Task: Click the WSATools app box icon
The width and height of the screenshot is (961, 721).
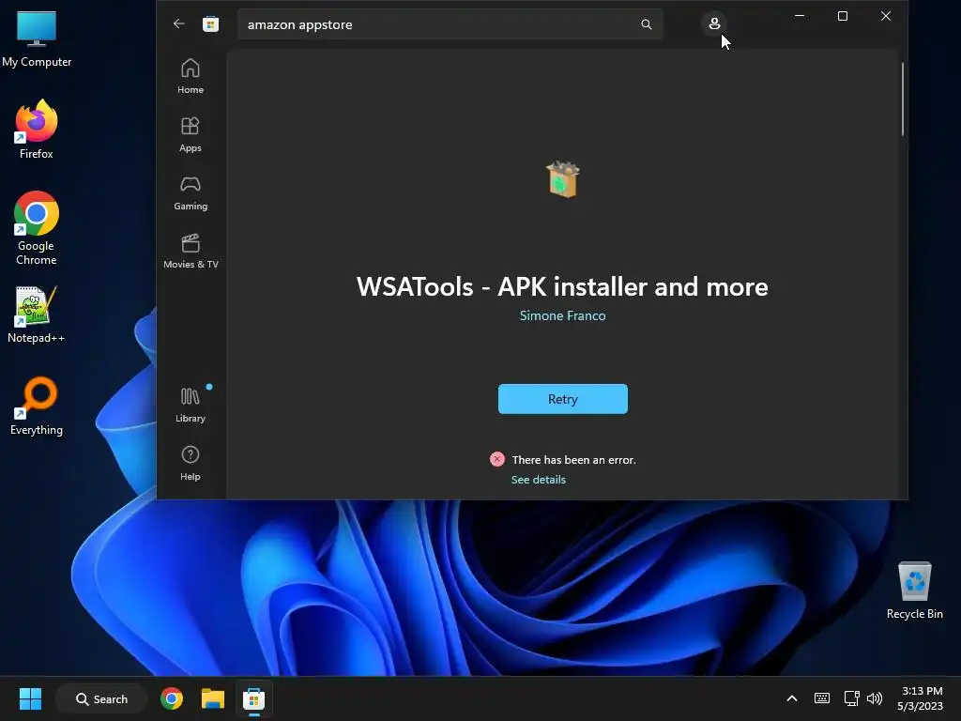Action: coord(563,179)
